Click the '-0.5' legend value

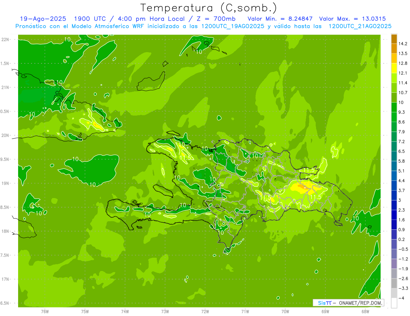point(403,249)
